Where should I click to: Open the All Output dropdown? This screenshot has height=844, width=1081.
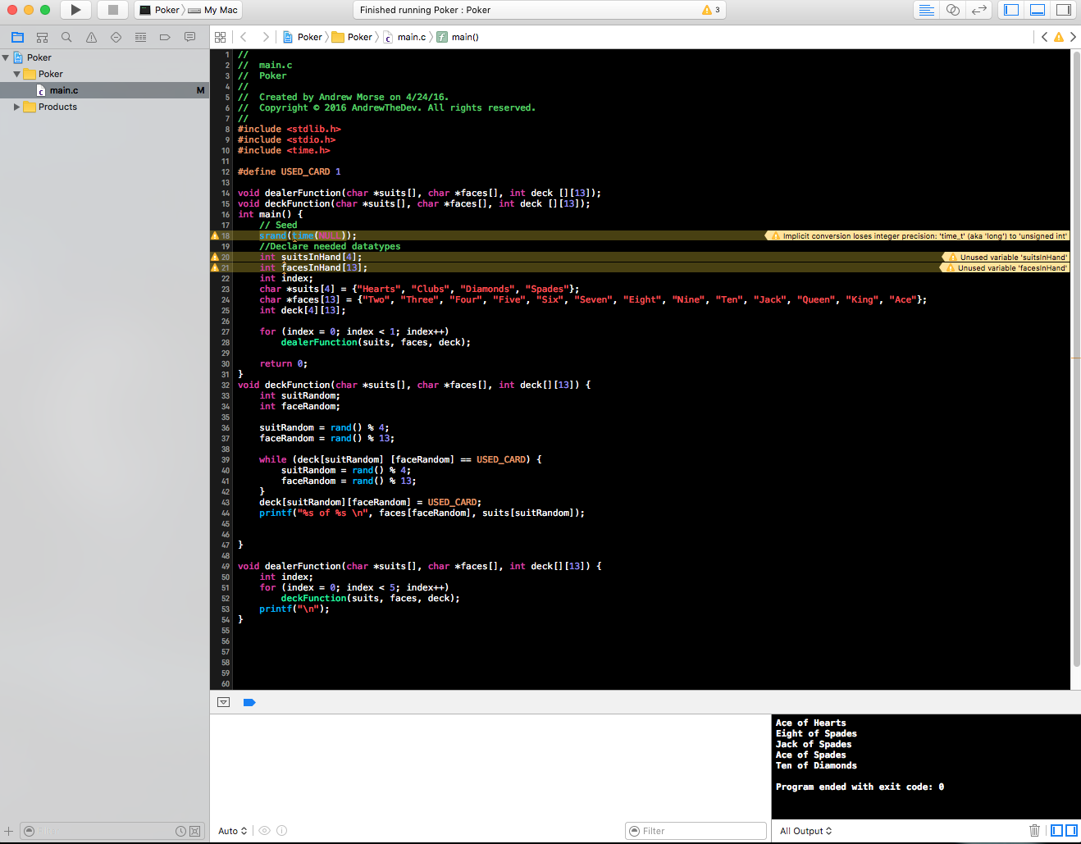tap(805, 831)
